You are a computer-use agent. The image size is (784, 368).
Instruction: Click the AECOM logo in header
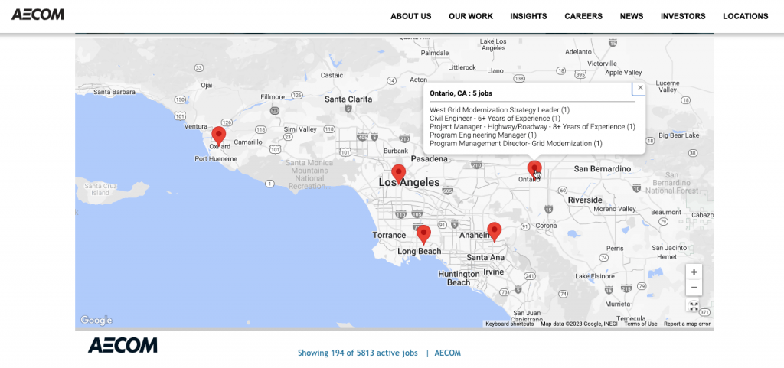point(38,15)
